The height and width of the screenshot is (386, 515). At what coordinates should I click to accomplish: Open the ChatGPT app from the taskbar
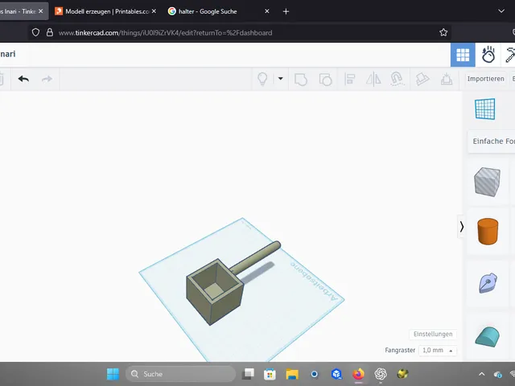(381, 374)
